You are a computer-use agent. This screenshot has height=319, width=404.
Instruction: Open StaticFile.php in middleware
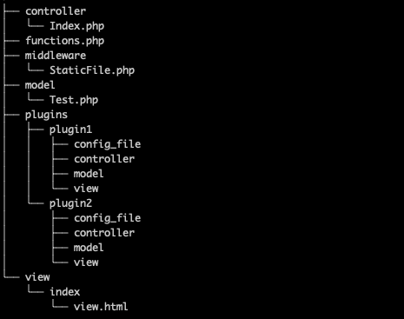coord(92,70)
